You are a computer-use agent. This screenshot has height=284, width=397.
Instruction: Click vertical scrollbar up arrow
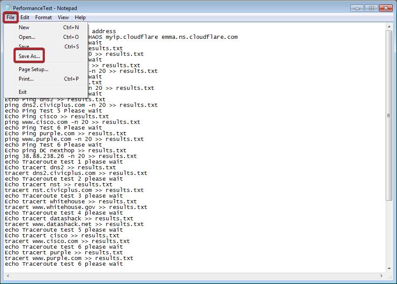389,27
